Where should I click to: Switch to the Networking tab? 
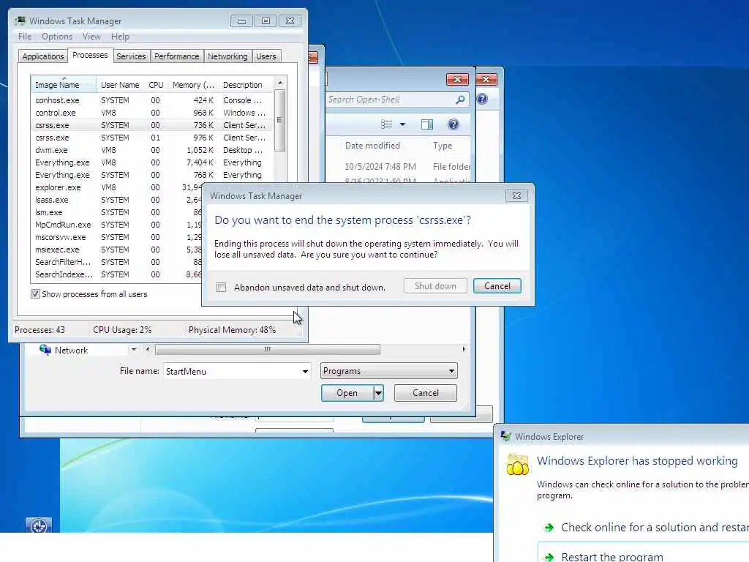click(x=227, y=56)
